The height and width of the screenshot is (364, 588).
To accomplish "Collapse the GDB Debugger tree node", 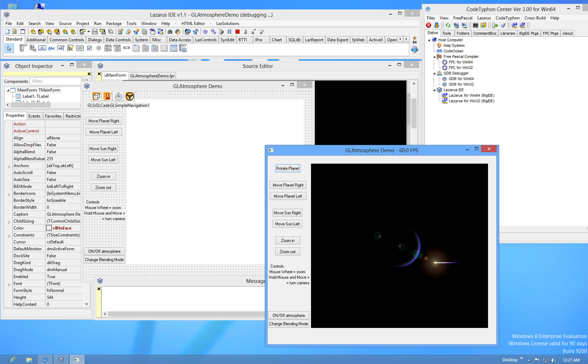I will point(434,73).
